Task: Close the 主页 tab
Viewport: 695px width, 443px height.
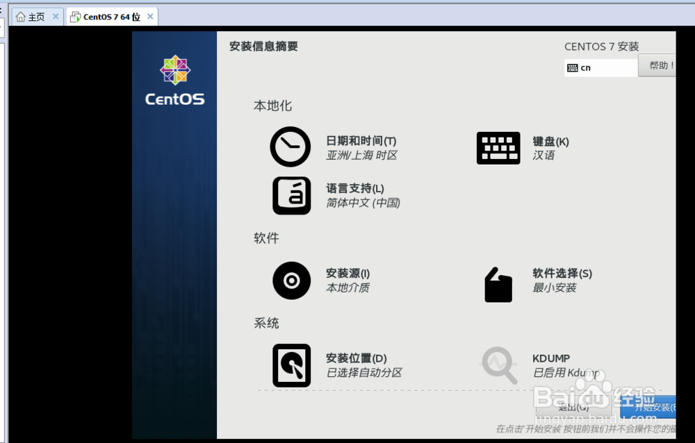Action: [x=56, y=17]
